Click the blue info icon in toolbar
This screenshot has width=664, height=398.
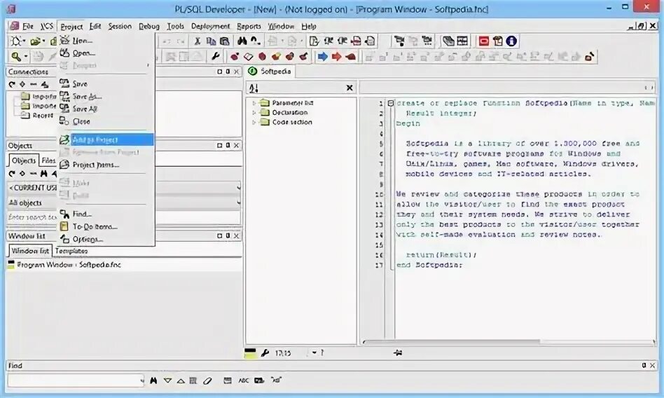click(x=511, y=41)
